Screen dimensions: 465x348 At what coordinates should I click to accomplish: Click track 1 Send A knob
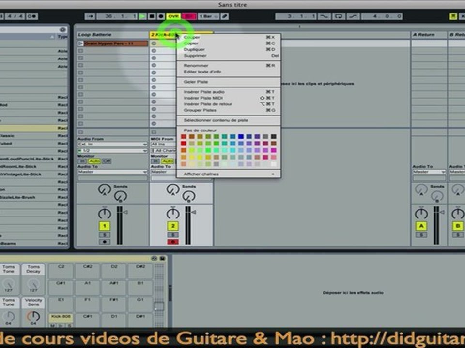105,189
